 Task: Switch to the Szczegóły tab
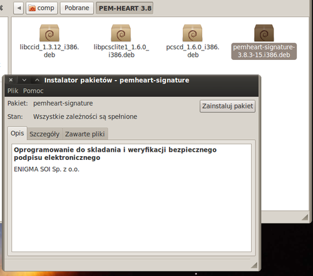(x=44, y=134)
